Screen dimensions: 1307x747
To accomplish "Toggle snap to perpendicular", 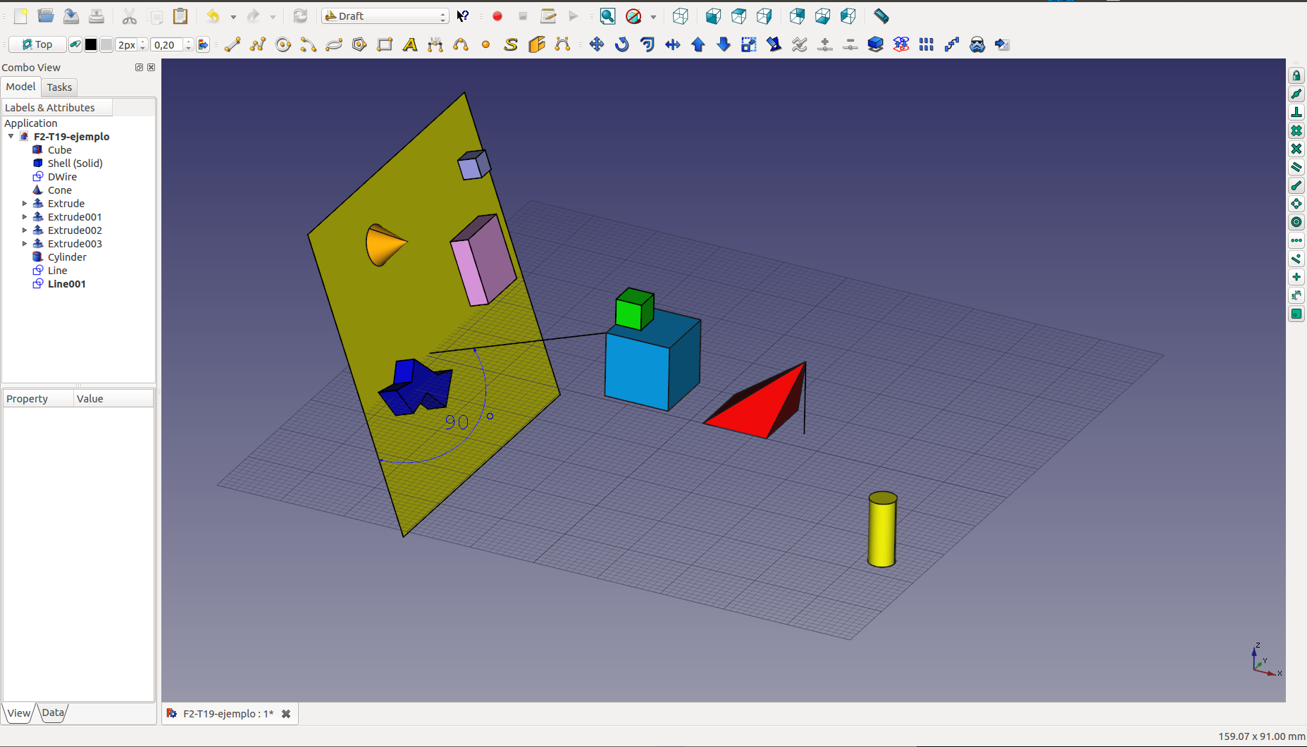I will pos(1296,112).
